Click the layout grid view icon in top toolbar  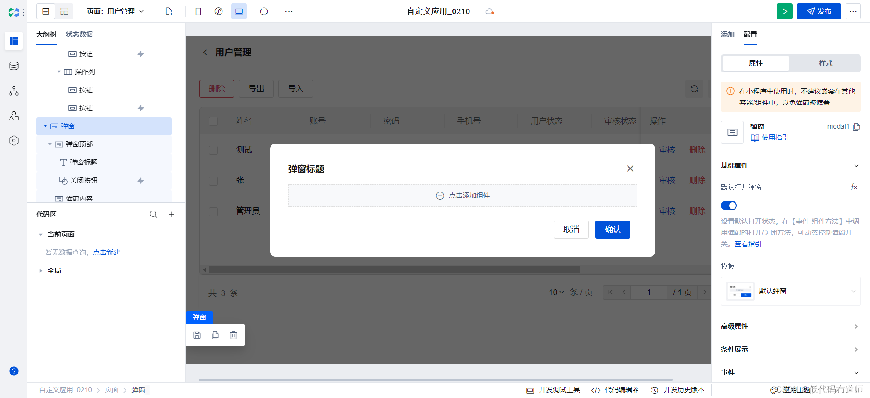coord(64,11)
